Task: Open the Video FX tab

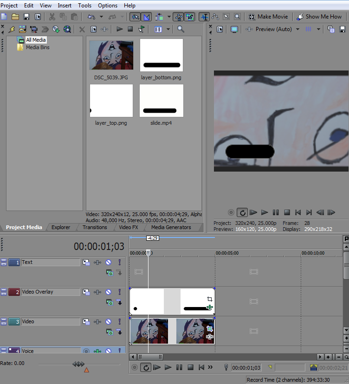Action: [129, 227]
